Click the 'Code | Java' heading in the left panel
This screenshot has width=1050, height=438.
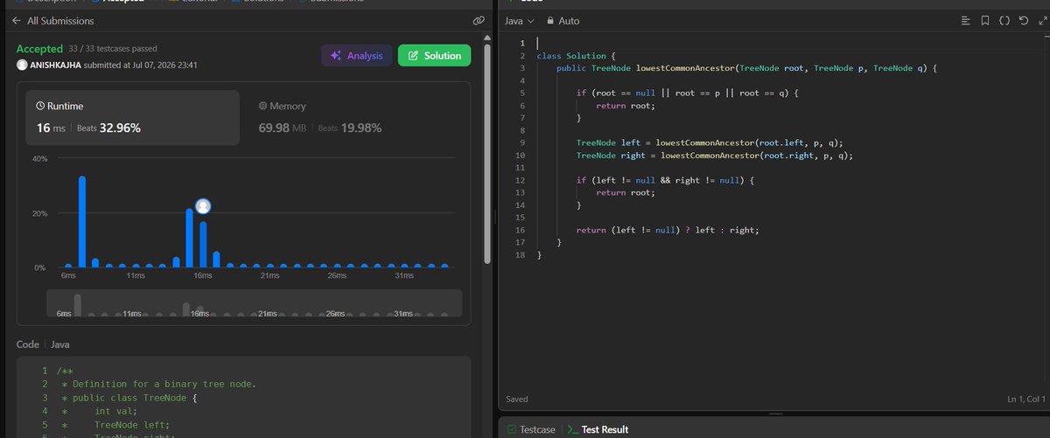point(44,344)
